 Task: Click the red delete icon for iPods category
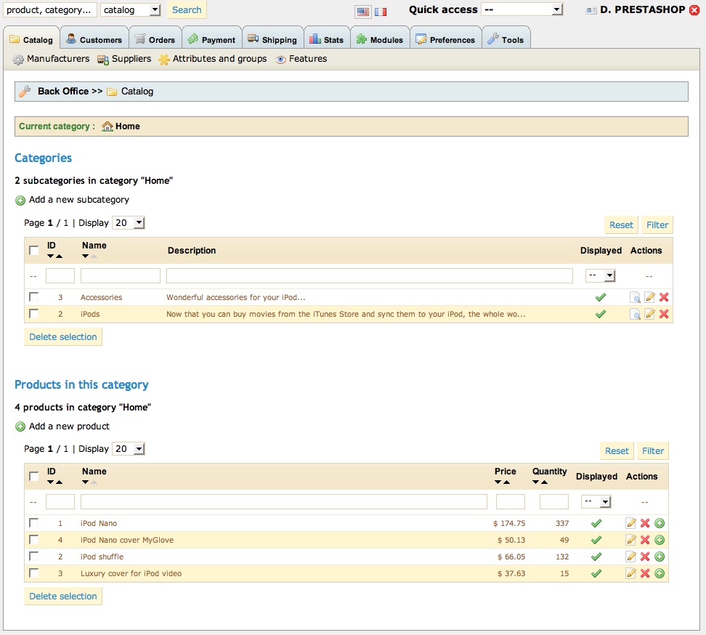pyautogui.click(x=663, y=314)
